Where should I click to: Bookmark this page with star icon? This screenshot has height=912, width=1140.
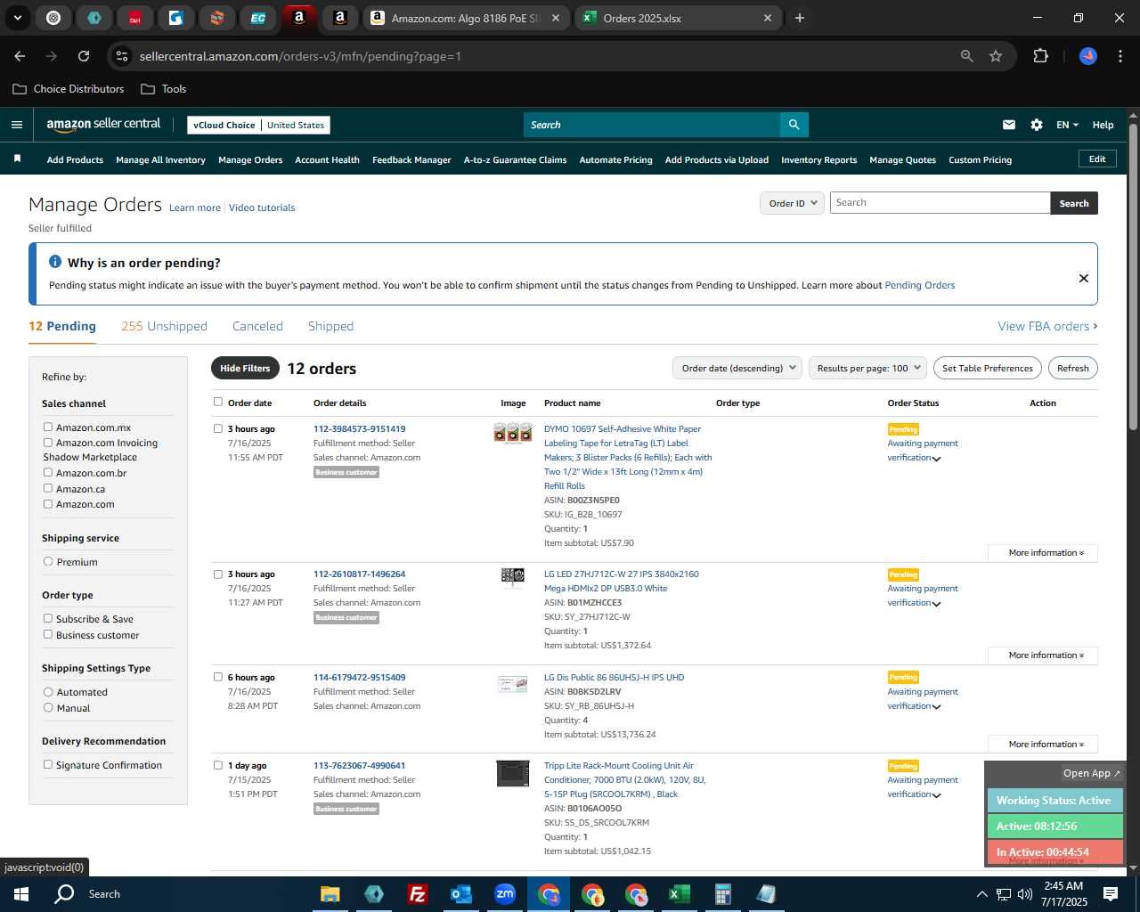[996, 56]
